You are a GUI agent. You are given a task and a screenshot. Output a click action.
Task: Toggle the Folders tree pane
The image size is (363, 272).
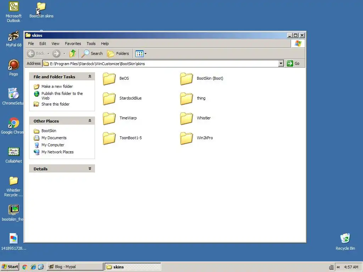118,53
